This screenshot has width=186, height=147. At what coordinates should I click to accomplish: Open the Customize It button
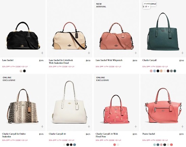pyautogui.click(x=149, y=5)
